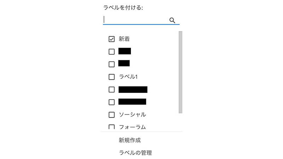The image size is (283, 159).
Task: Tick the フォーラム checkbox
Action: pos(112,127)
